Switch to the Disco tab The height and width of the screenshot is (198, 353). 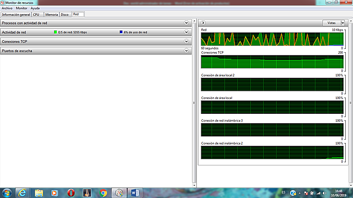point(65,15)
